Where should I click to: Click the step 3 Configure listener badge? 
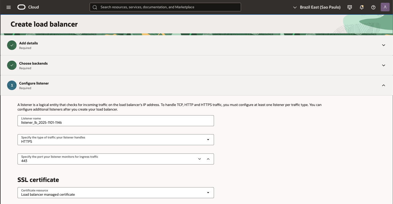12,85
